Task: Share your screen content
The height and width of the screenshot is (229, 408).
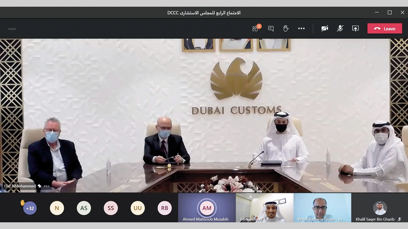Action: point(355,28)
